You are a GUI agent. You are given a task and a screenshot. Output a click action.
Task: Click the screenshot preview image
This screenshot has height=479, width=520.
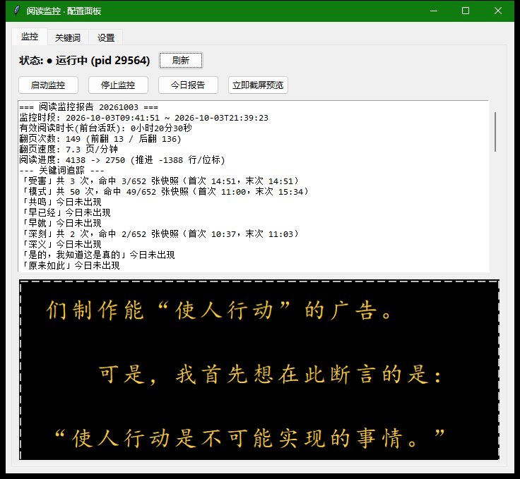tap(259, 370)
